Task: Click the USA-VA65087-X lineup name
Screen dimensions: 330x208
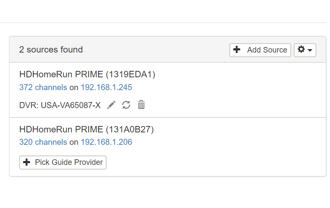Action: click(x=71, y=105)
